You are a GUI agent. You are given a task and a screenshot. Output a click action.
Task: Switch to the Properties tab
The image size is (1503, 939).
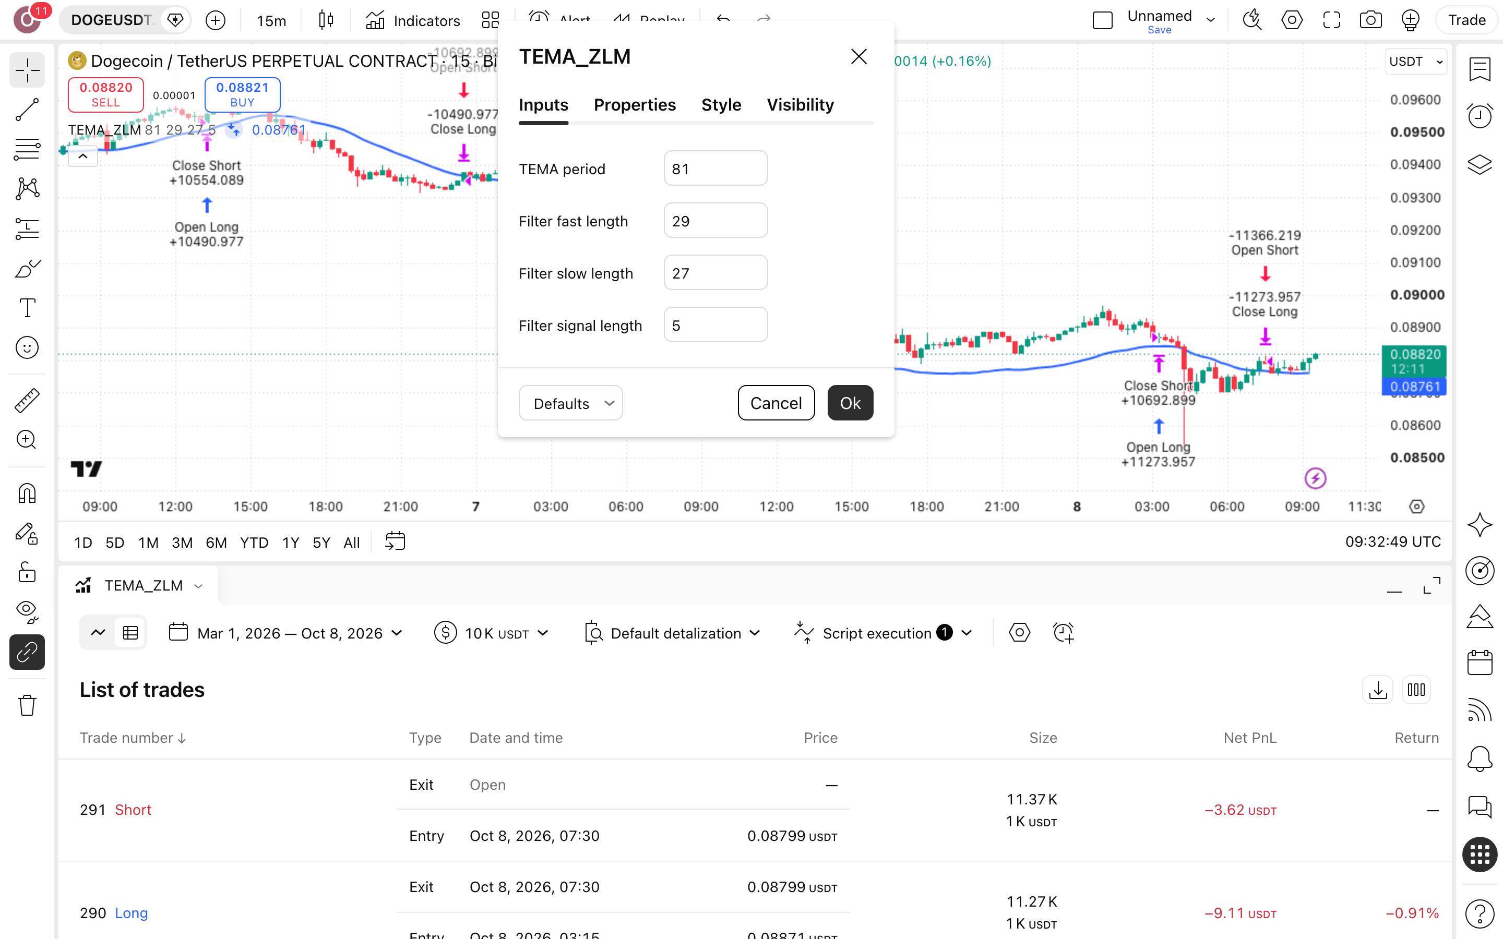[634, 104]
